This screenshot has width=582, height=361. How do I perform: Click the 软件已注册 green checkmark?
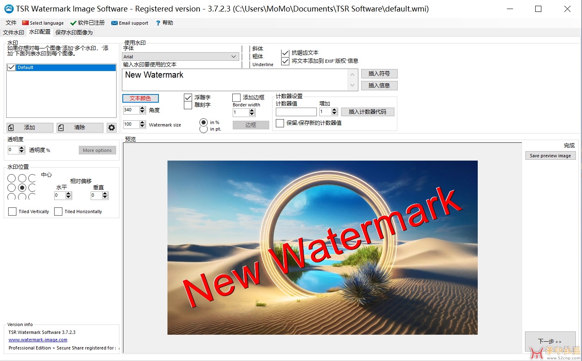click(x=73, y=23)
